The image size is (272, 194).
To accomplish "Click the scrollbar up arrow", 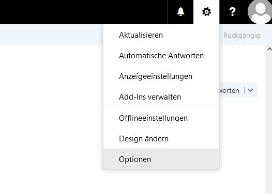I will [269, 49].
